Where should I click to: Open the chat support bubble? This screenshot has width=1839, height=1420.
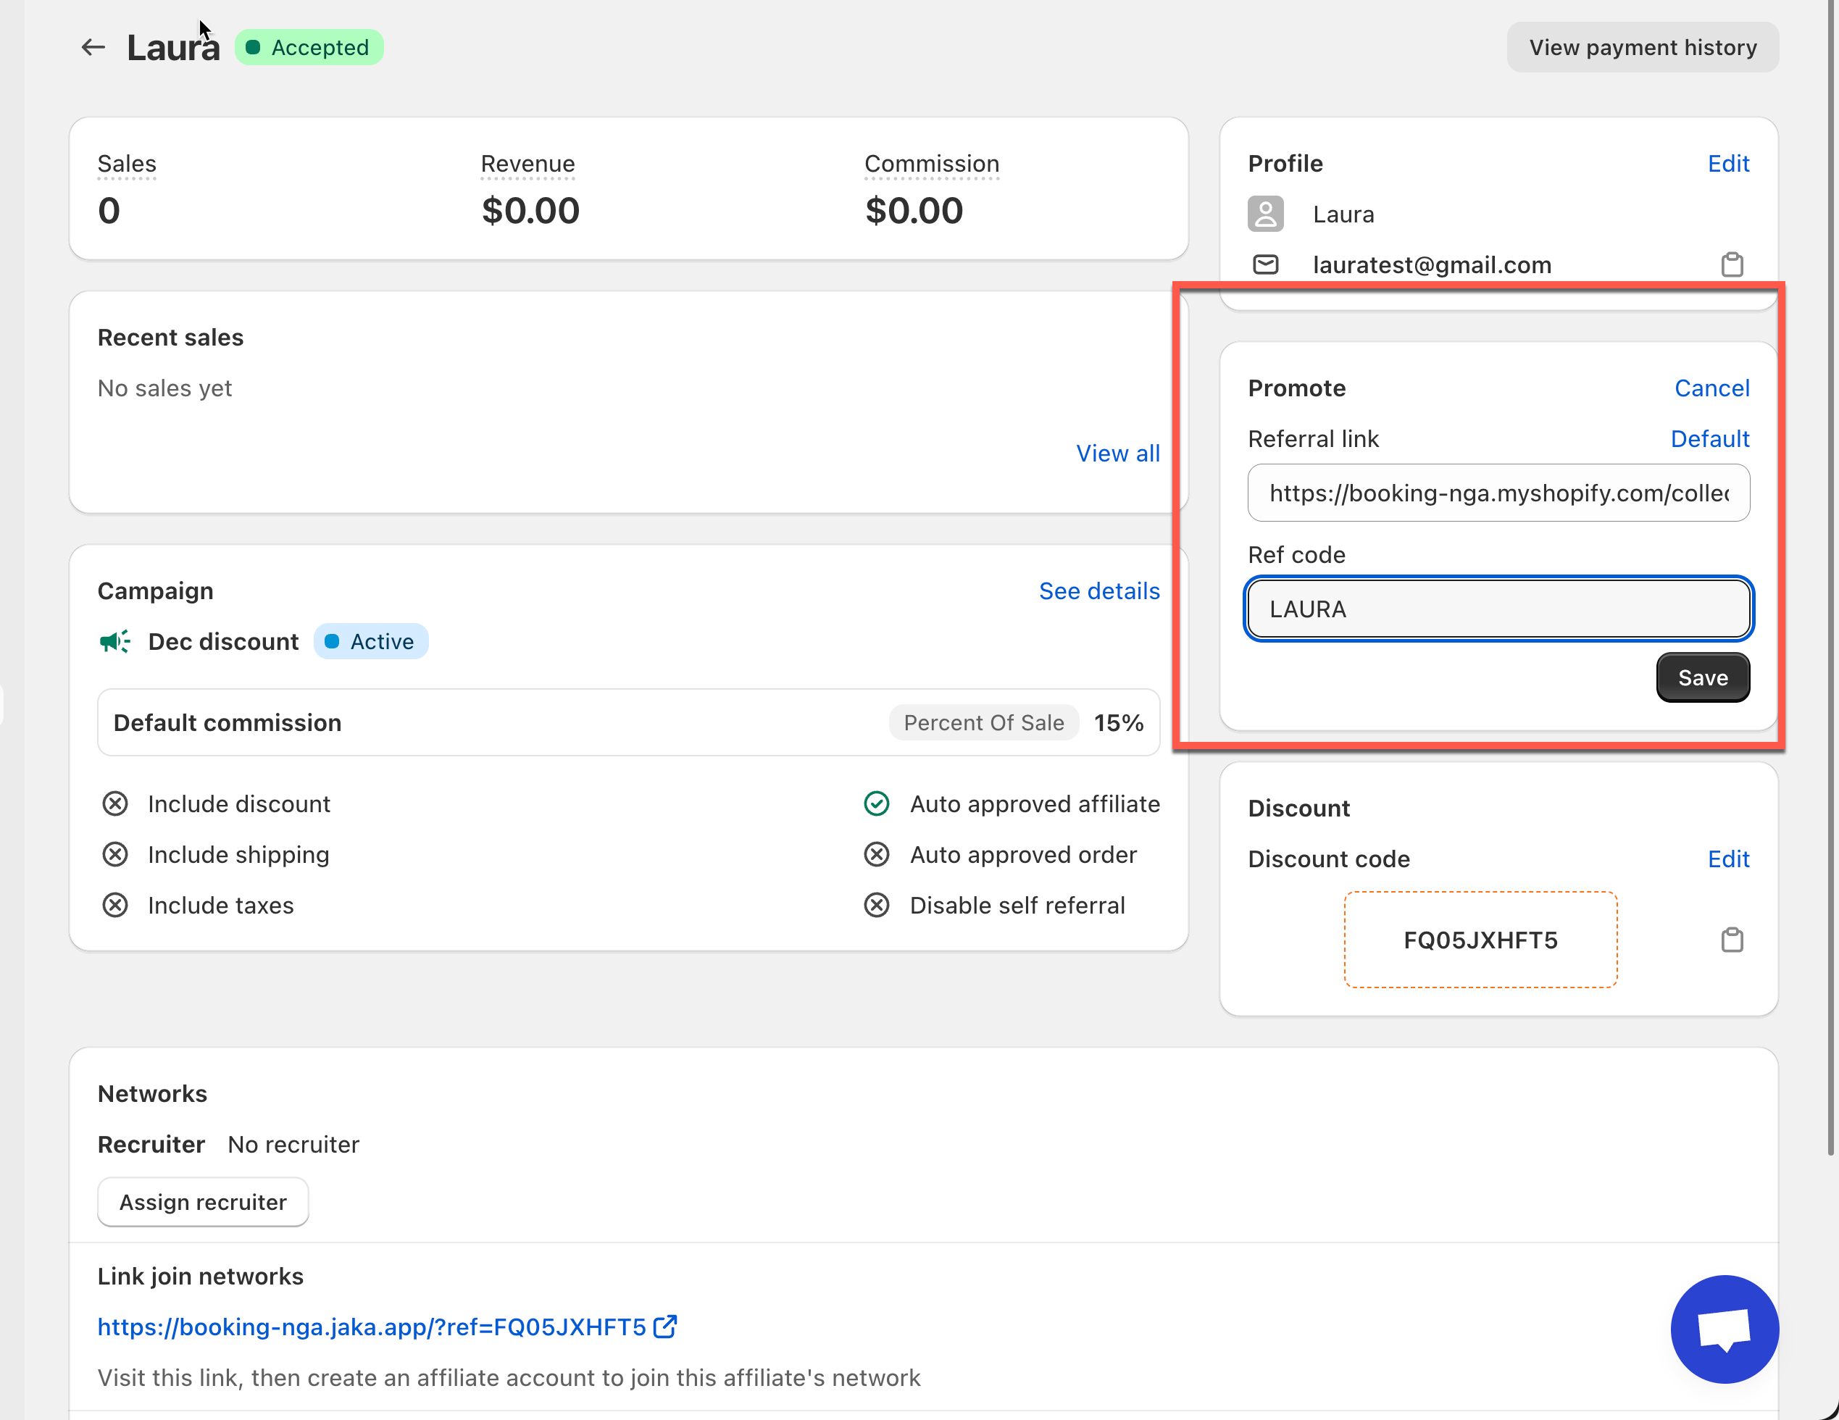point(1724,1328)
